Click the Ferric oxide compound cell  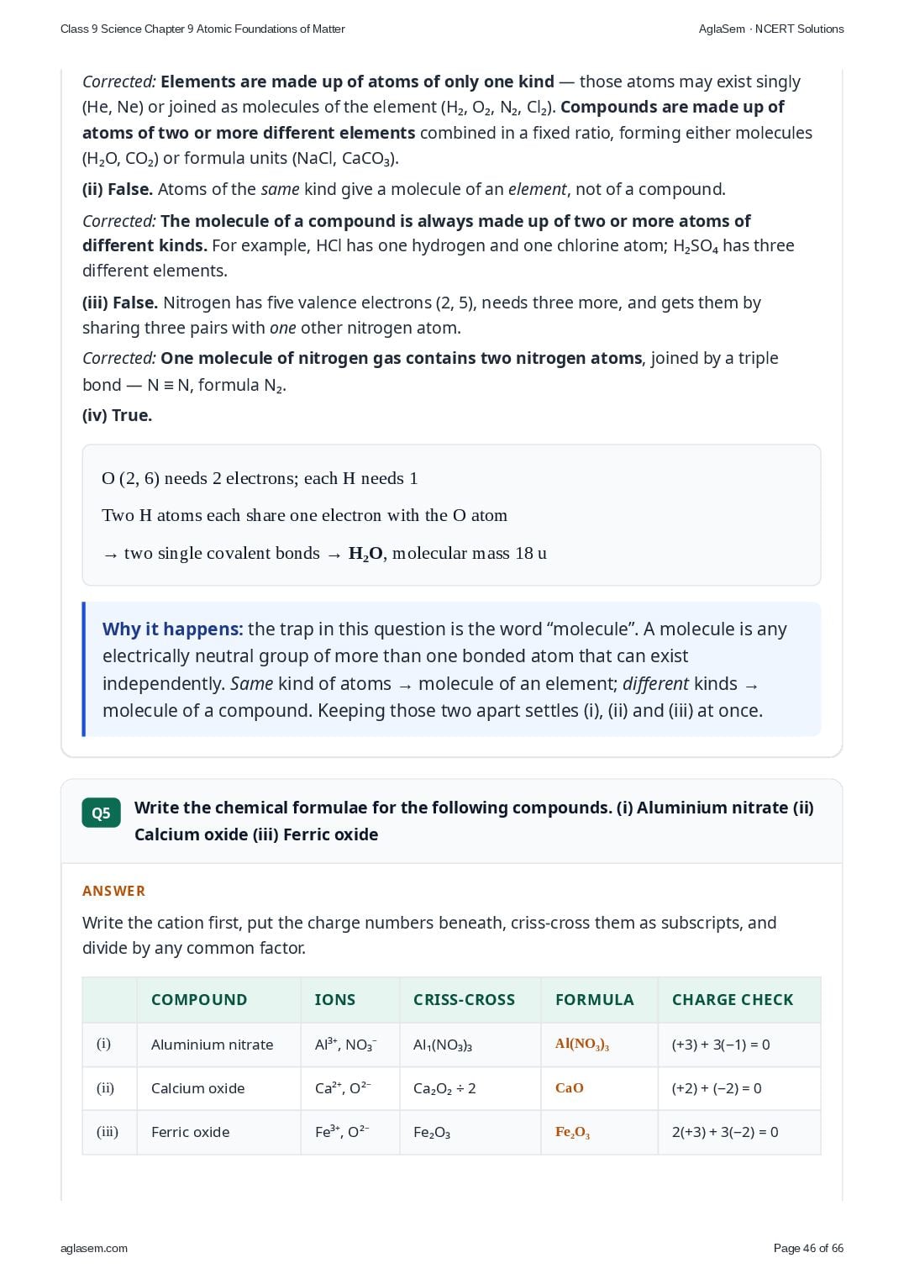pyautogui.click(x=191, y=1132)
